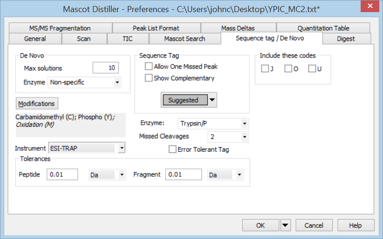The image size is (383, 239).
Task: Enable Error Tolerant Tag checkbox
Action: [x=173, y=149]
